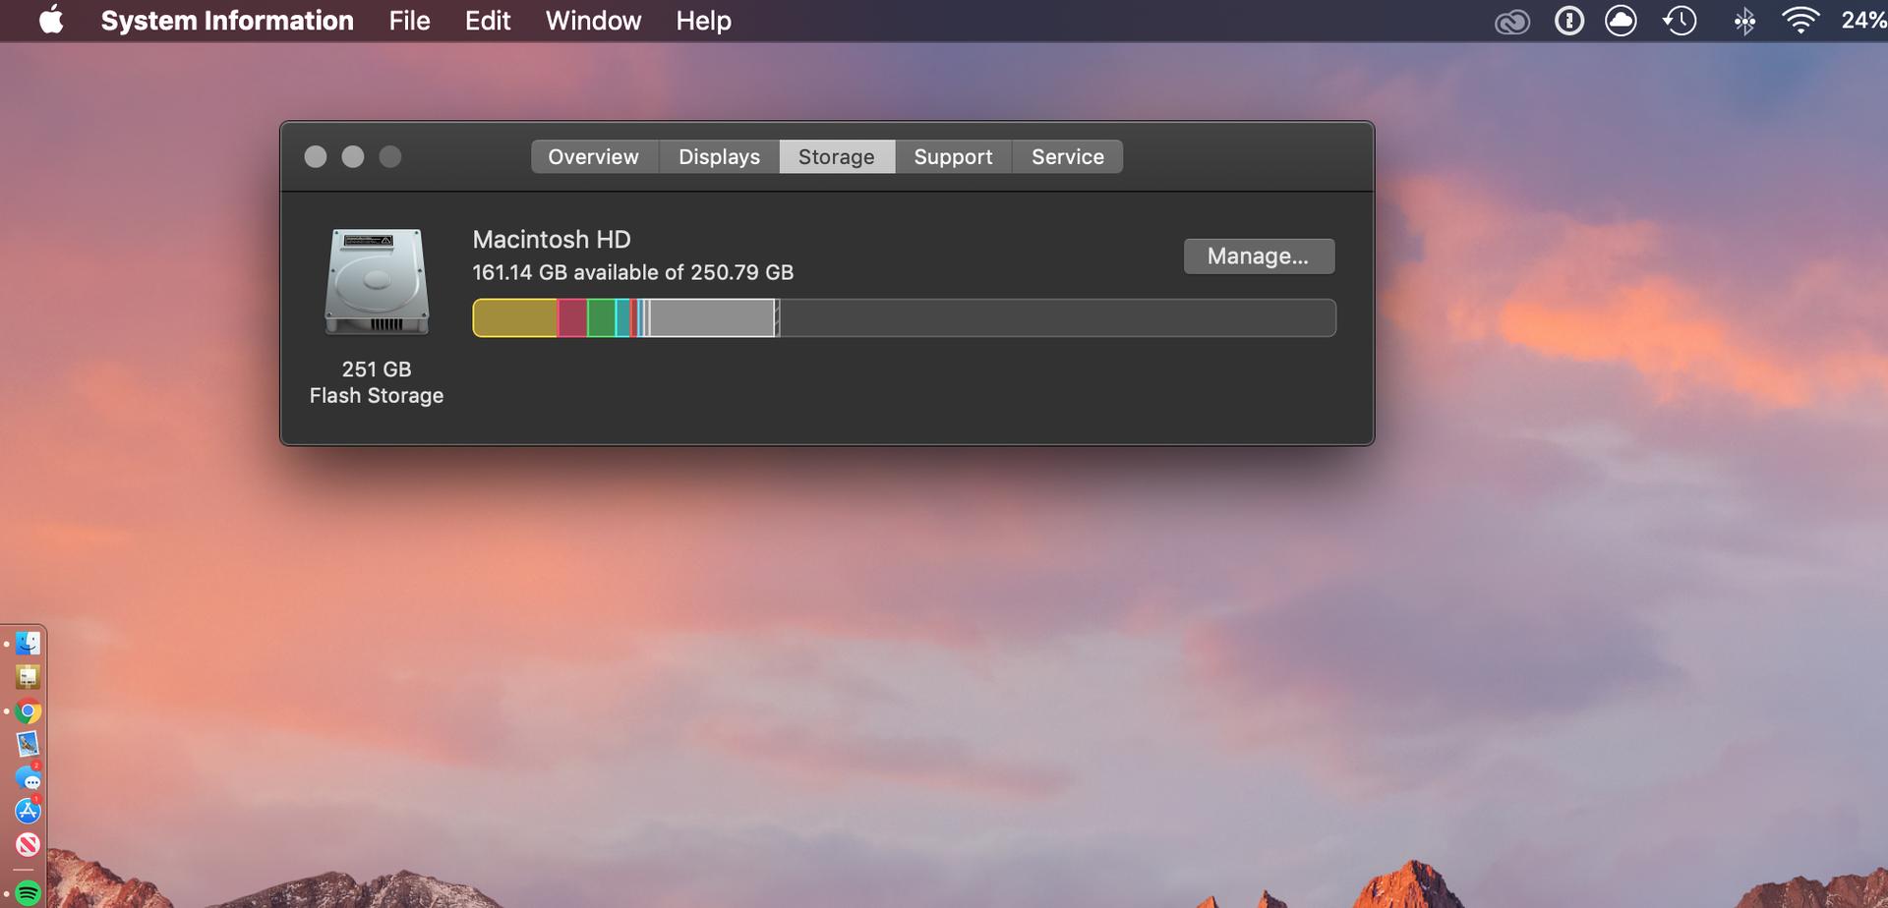Switch to the Displays tab
The image size is (1888, 908).
(719, 156)
